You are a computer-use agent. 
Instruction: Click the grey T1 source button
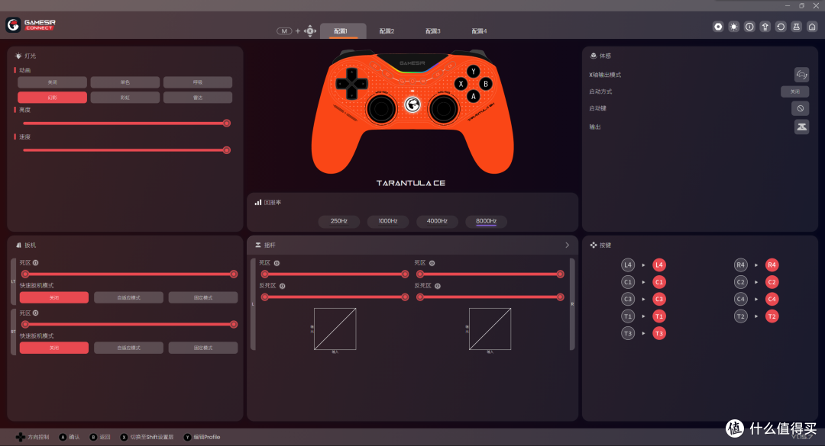click(628, 316)
